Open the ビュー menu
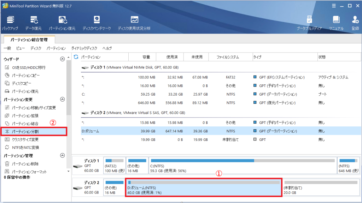Screen dimensions: 362x203 (20, 48)
